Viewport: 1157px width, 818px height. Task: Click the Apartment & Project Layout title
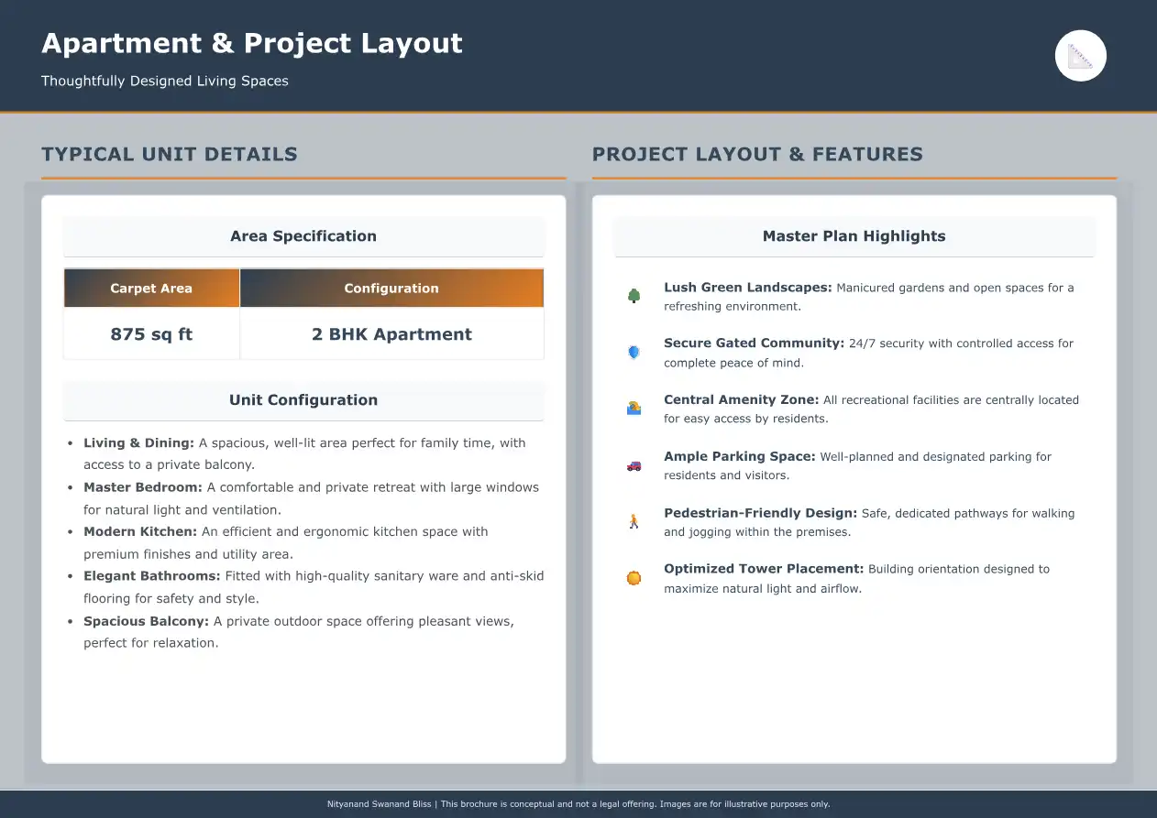[x=252, y=43]
